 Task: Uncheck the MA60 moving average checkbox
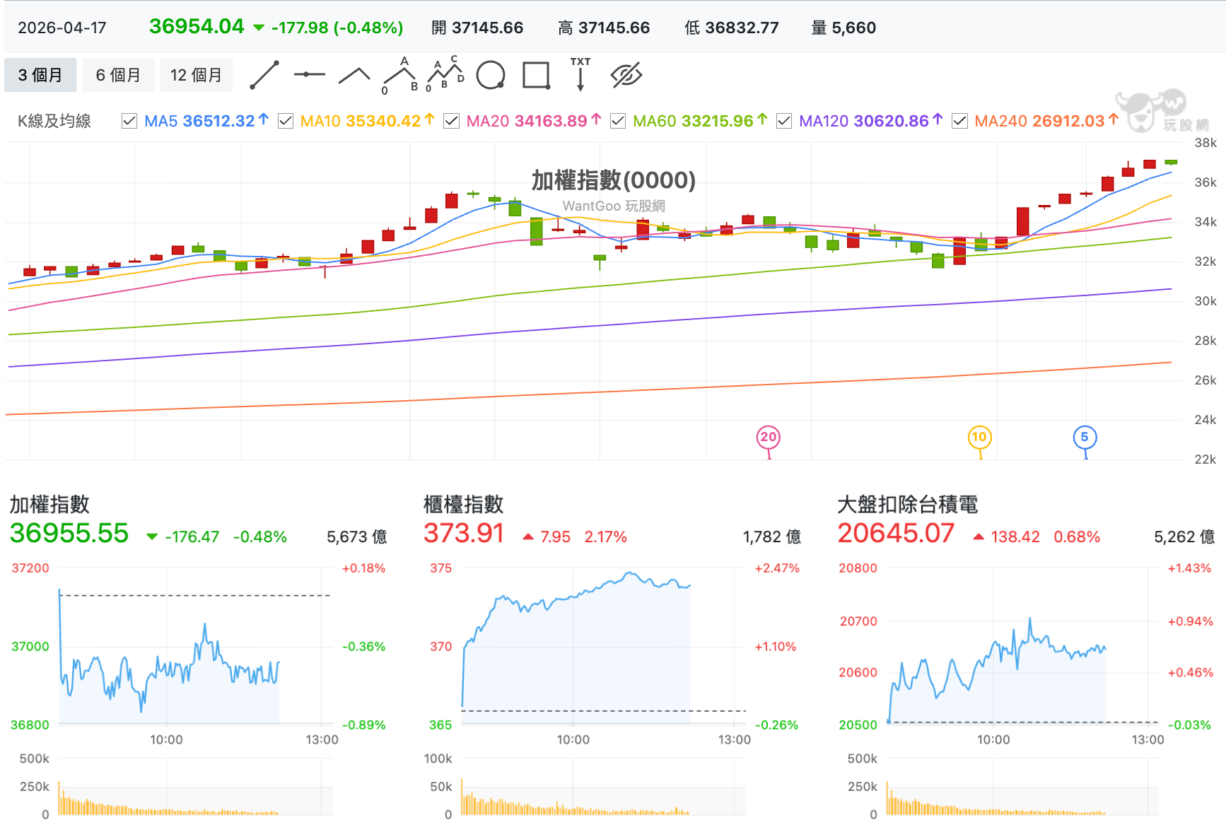tap(618, 122)
